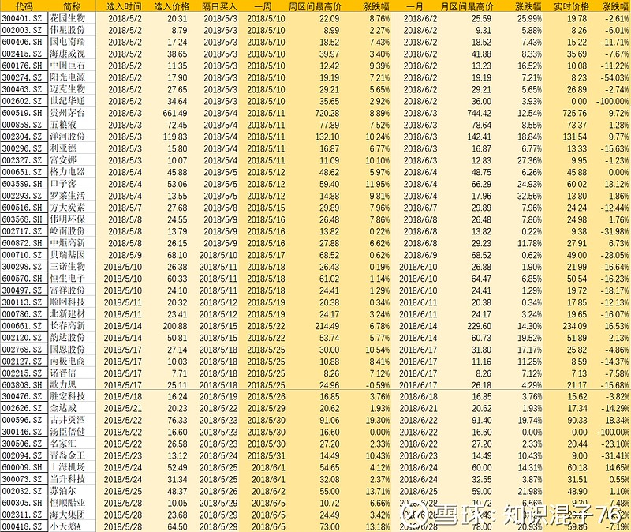Select stock code cell 300463.SZ
The height and width of the screenshot is (532, 631).
pos(24,89)
